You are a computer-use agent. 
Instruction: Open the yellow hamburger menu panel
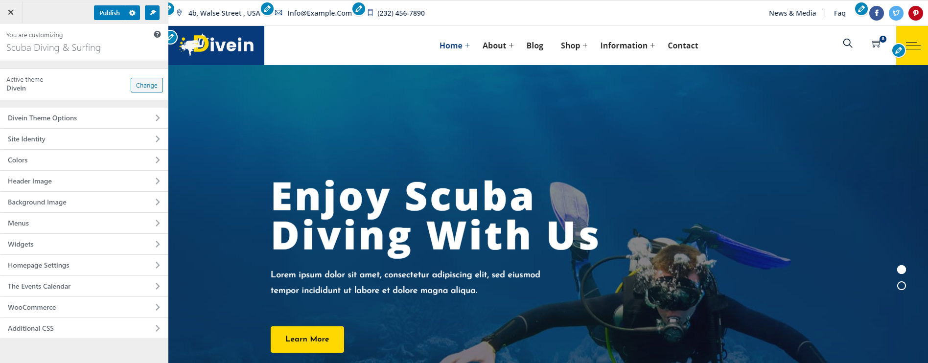click(912, 45)
